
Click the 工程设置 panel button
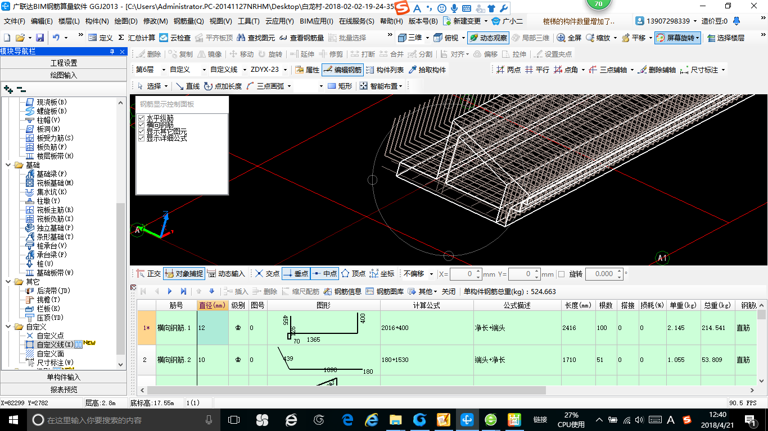[64, 63]
